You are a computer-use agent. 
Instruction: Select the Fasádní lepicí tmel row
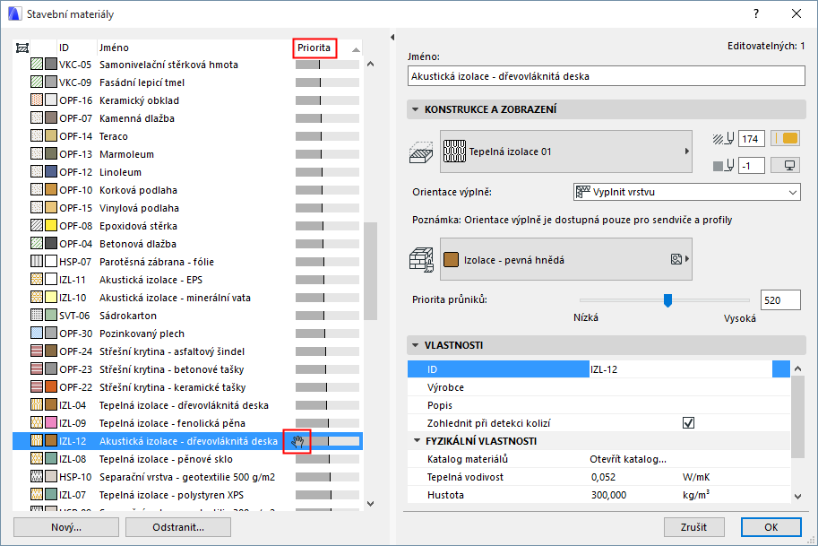tap(188, 82)
